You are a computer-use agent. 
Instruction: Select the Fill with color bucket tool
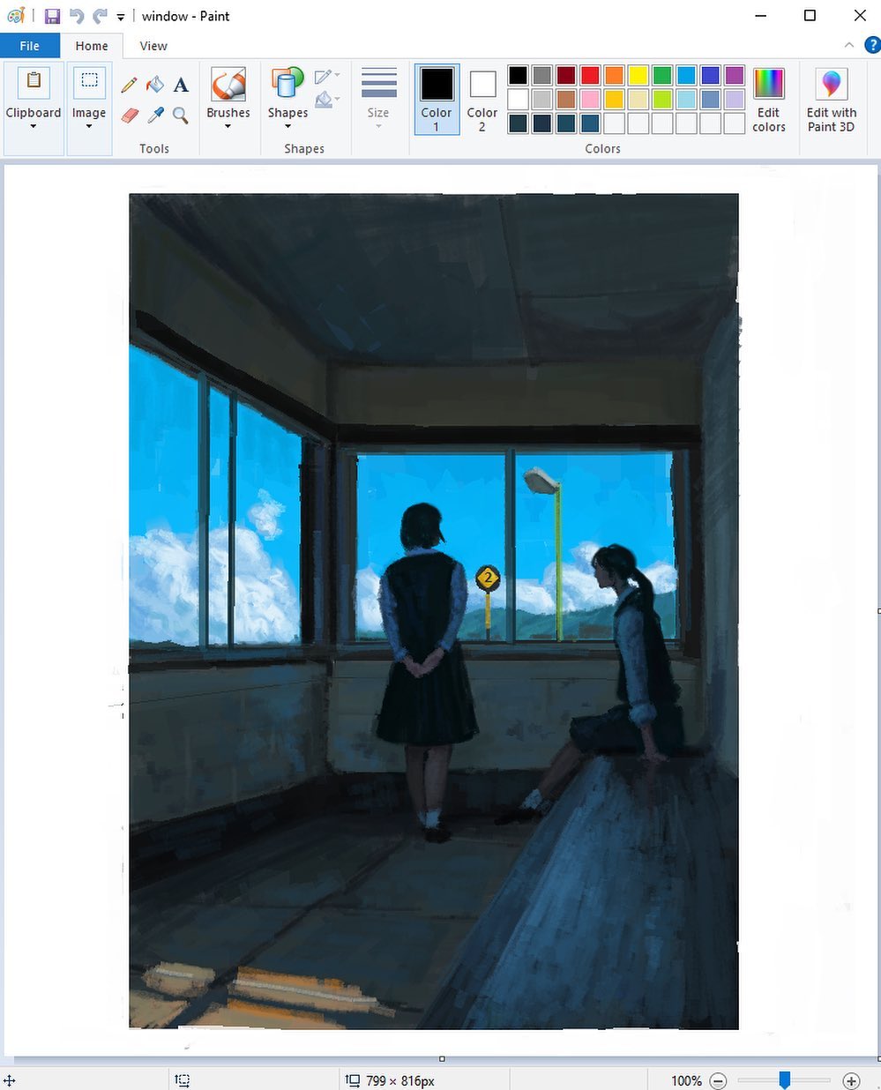155,85
